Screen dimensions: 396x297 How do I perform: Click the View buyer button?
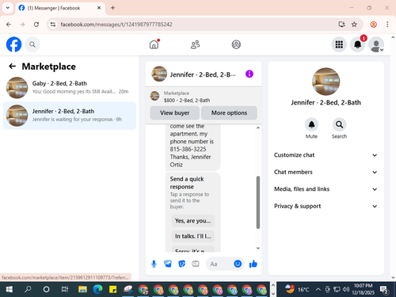tap(174, 112)
